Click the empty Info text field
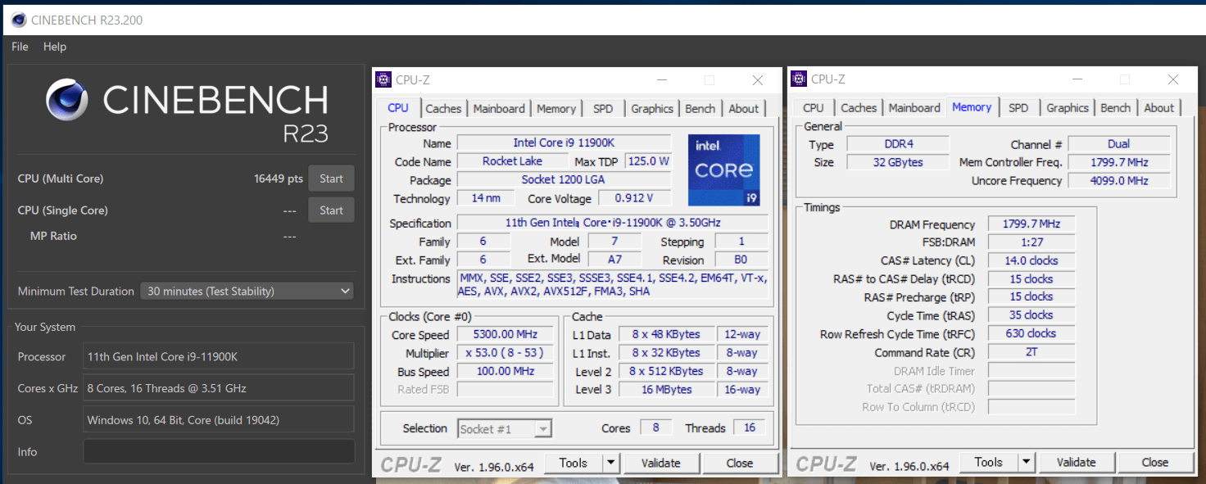Screen dimensions: 1206x484 tap(219, 451)
